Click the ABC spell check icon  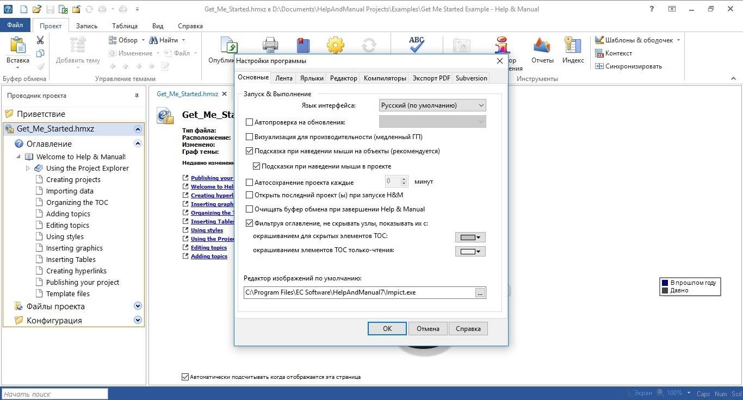tap(417, 44)
